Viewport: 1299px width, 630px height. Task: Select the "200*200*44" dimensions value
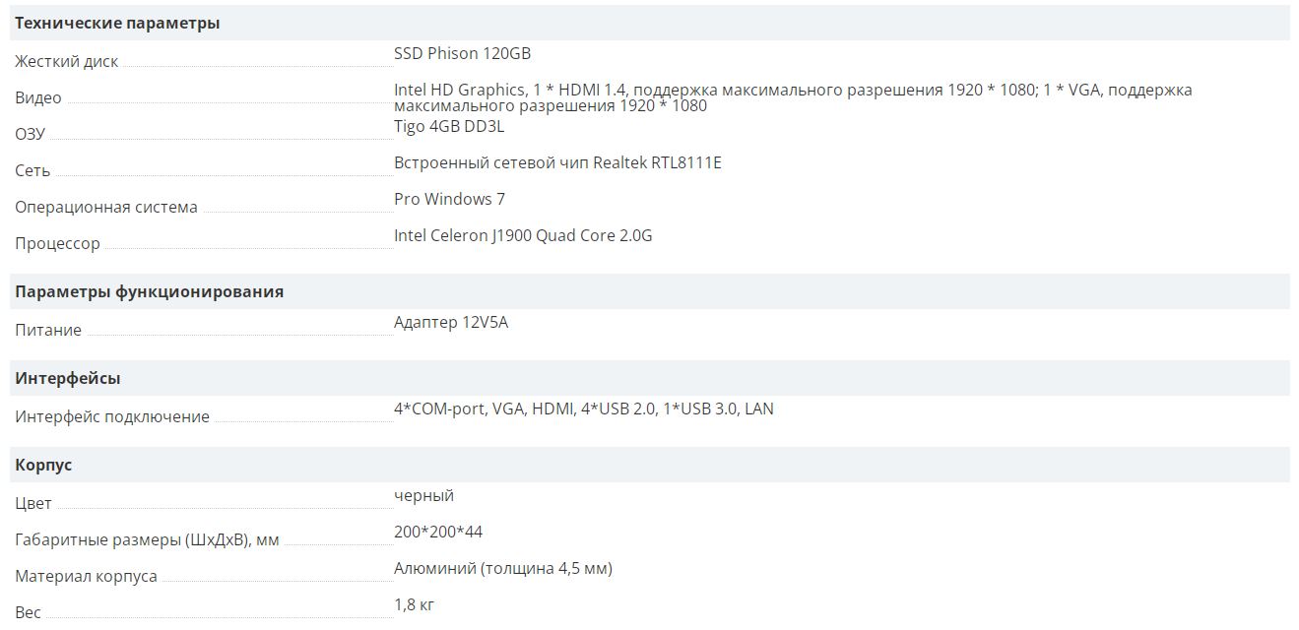(x=438, y=532)
